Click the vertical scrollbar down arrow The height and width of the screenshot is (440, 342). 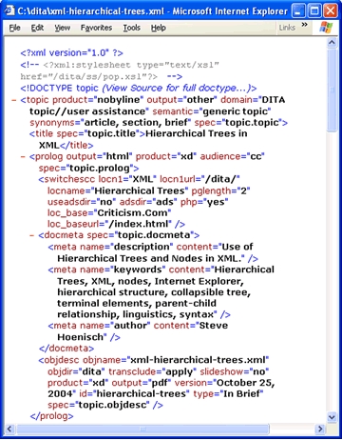click(332, 417)
